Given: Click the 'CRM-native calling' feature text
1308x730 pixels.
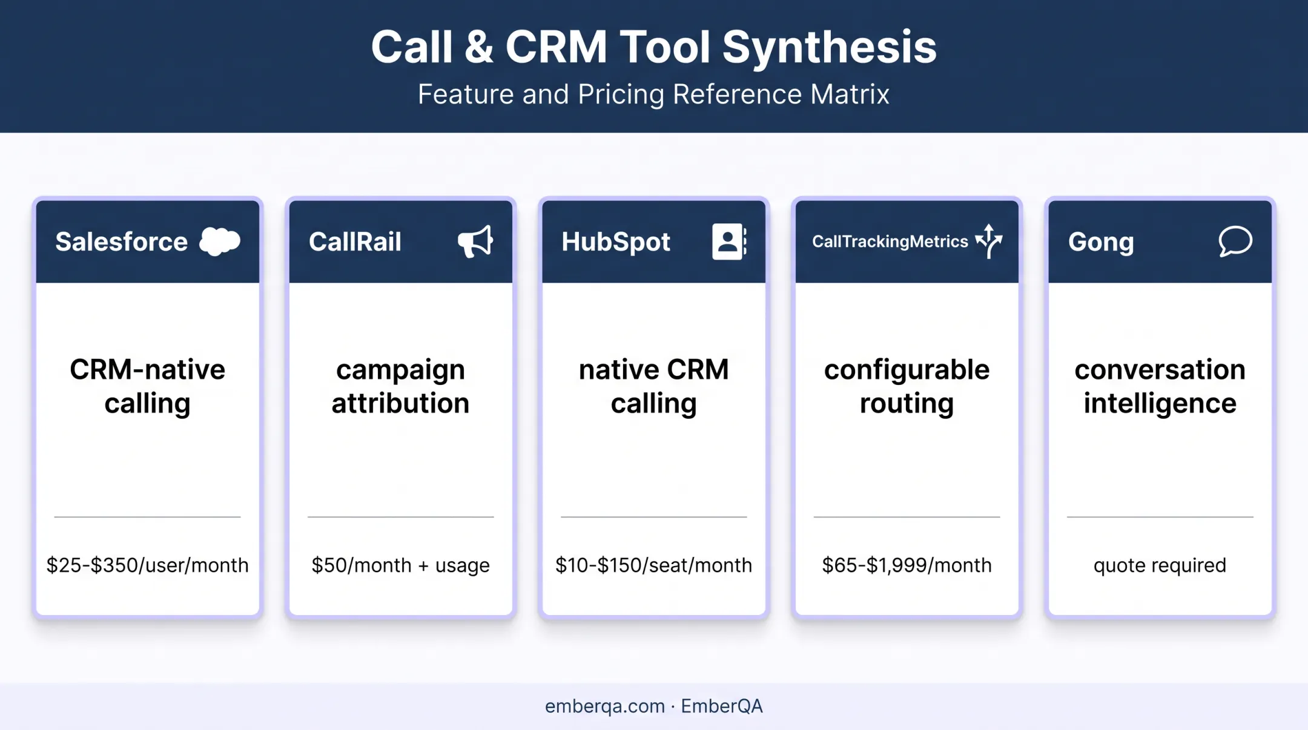Looking at the screenshot, I should [x=147, y=386].
